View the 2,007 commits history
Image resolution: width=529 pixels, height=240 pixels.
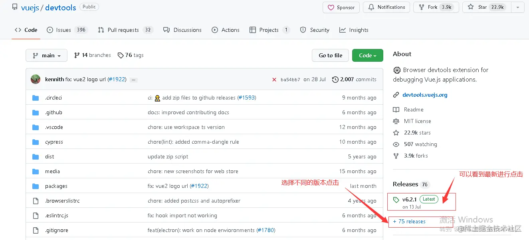354,79
